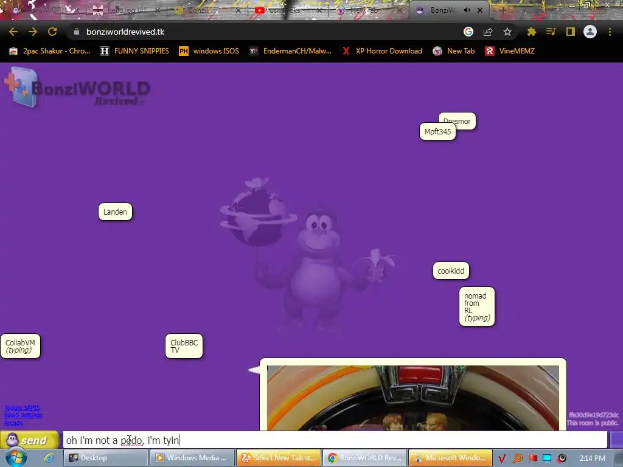Reload the bonziworldrevived.tk page

pos(52,32)
